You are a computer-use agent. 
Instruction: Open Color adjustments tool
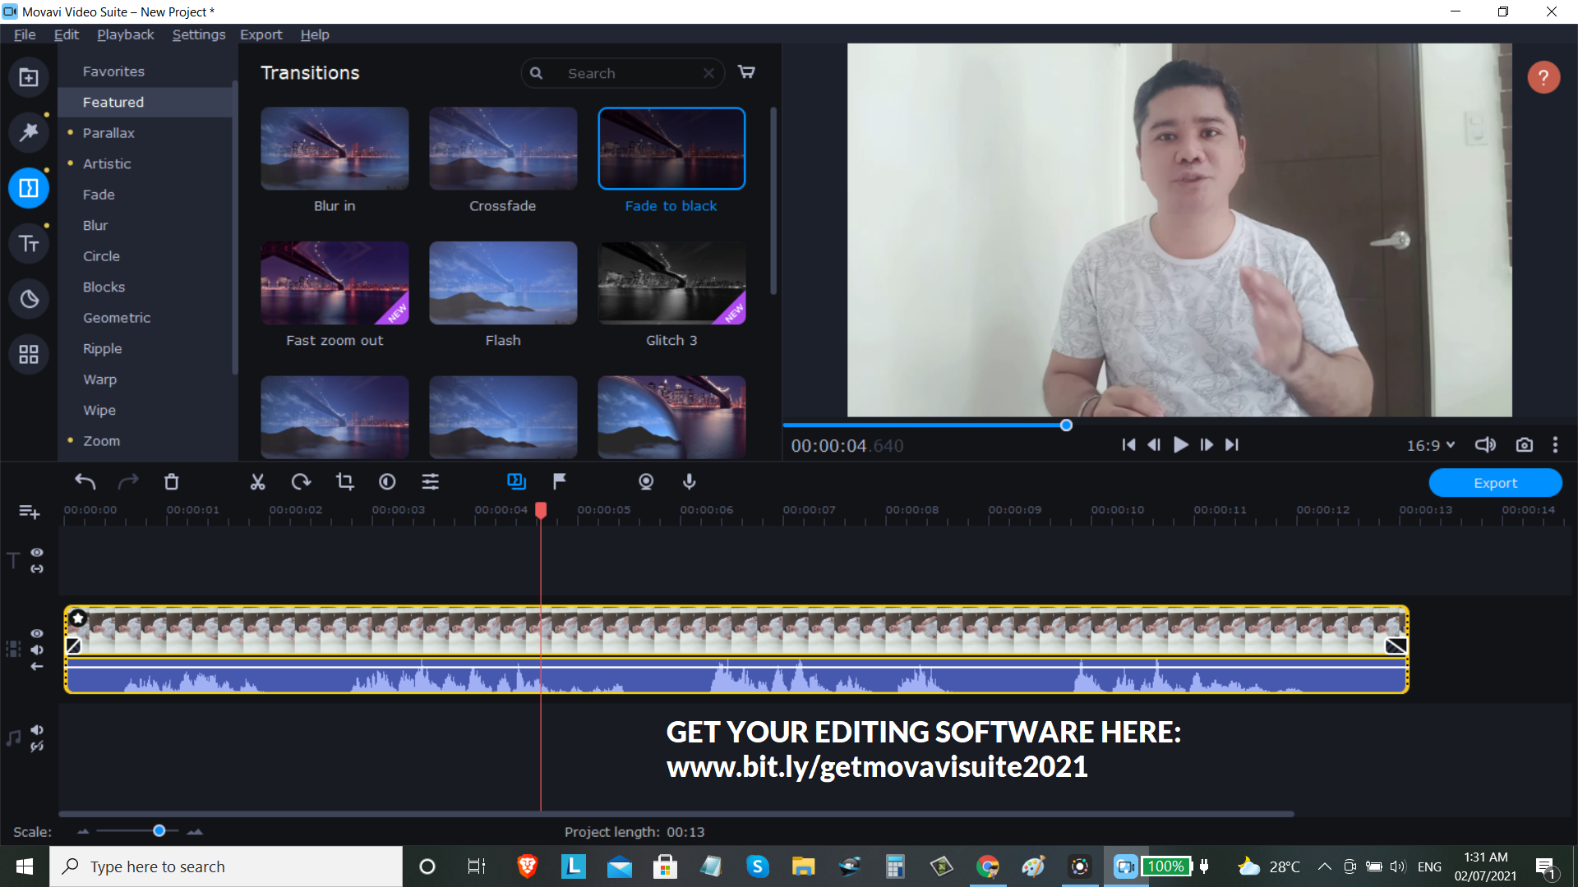pyautogui.click(x=387, y=482)
